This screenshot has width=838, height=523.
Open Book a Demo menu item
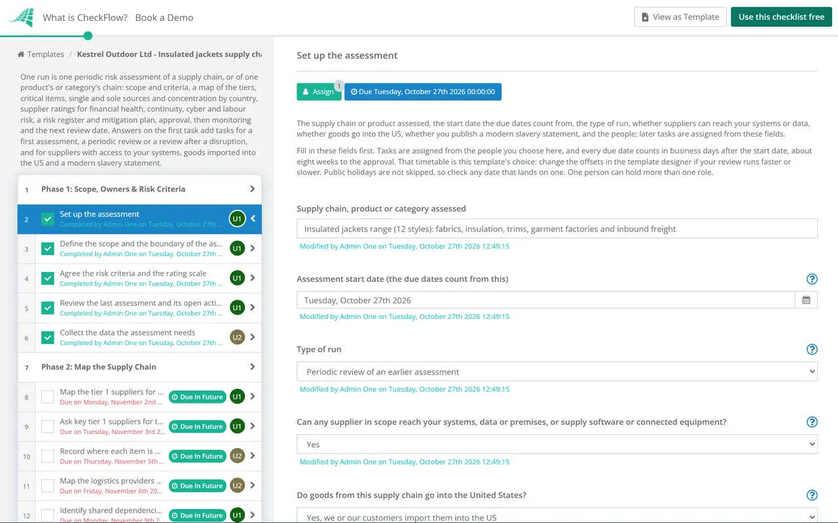(164, 18)
